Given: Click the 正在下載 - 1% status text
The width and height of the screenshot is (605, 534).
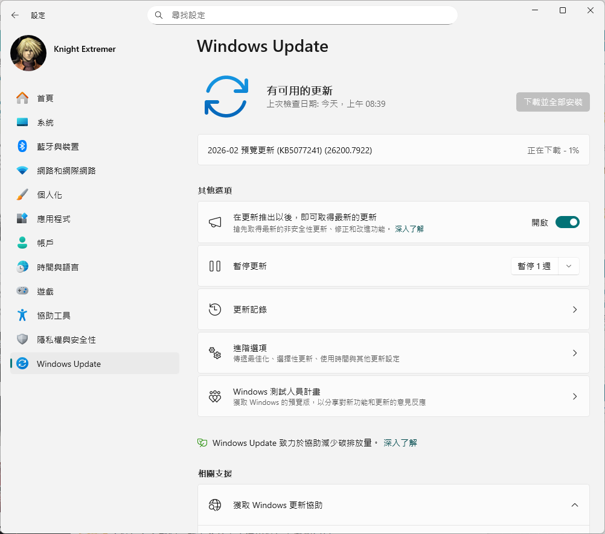Looking at the screenshot, I should [x=553, y=150].
